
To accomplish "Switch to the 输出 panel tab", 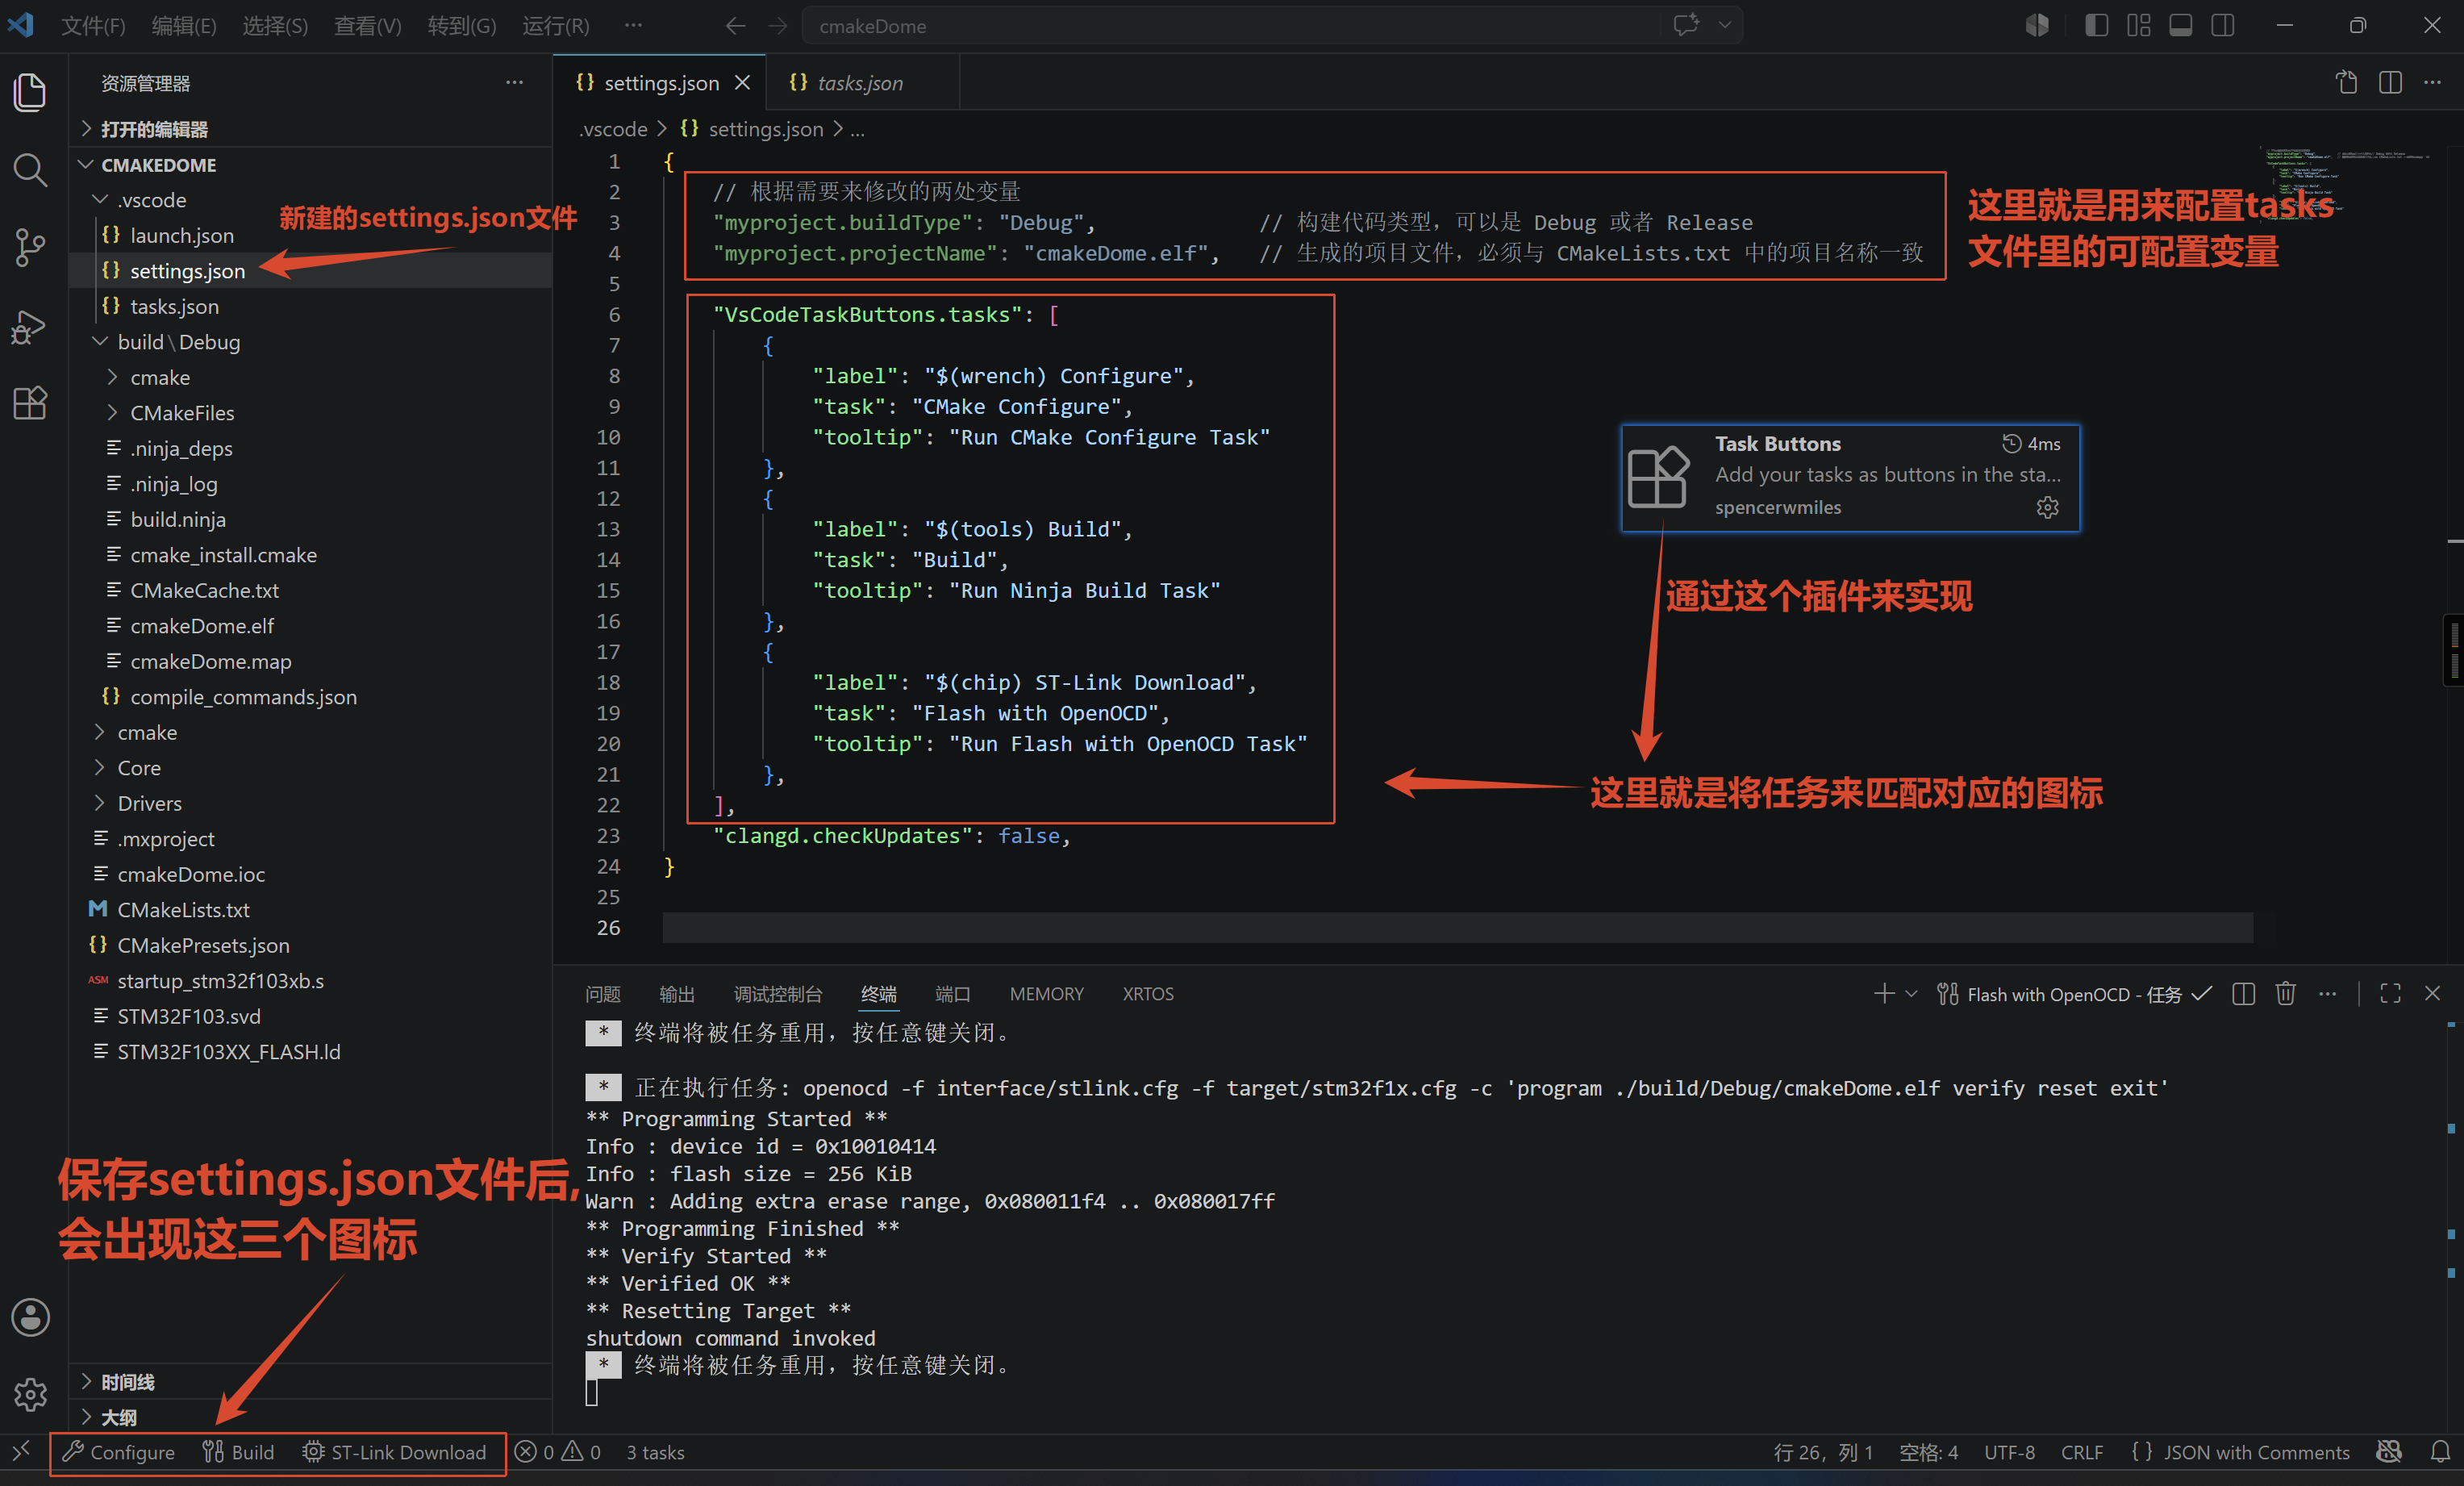I will [x=677, y=994].
